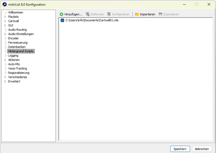Click the Importieren folder icon
The width and height of the screenshot is (216, 153).
pyautogui.click(x=137, y=14)
